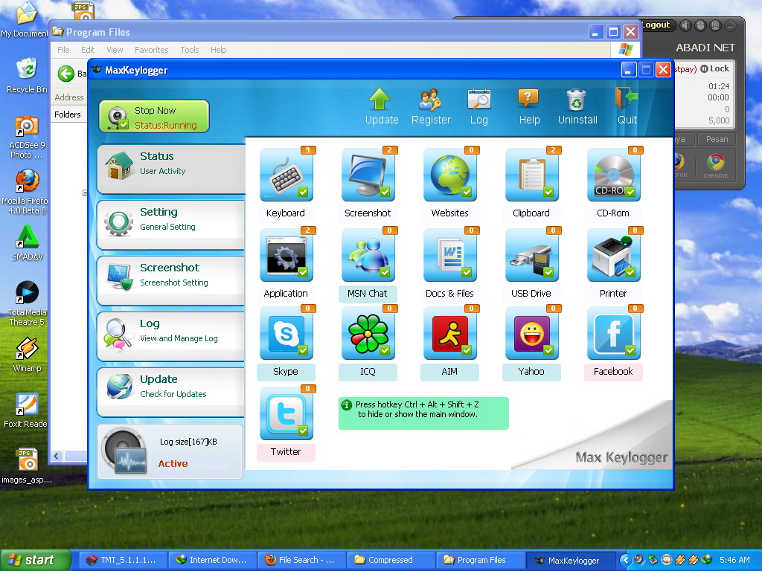Click Pesan tab in ABADI NET window
Screen dimensions: 762x571
(x=717, y=139)
